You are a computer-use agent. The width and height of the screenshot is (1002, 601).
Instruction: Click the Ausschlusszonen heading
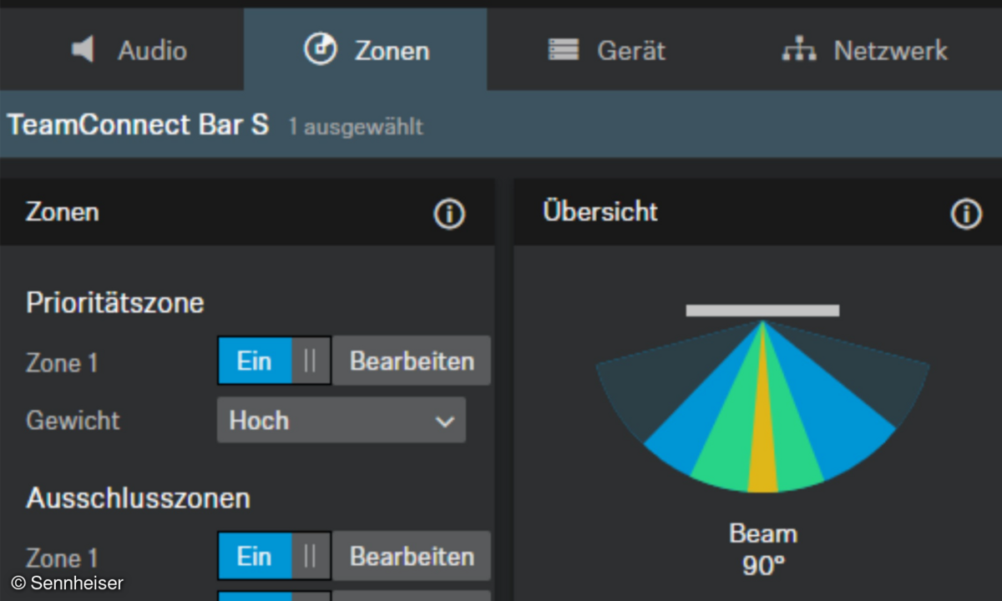138,497
